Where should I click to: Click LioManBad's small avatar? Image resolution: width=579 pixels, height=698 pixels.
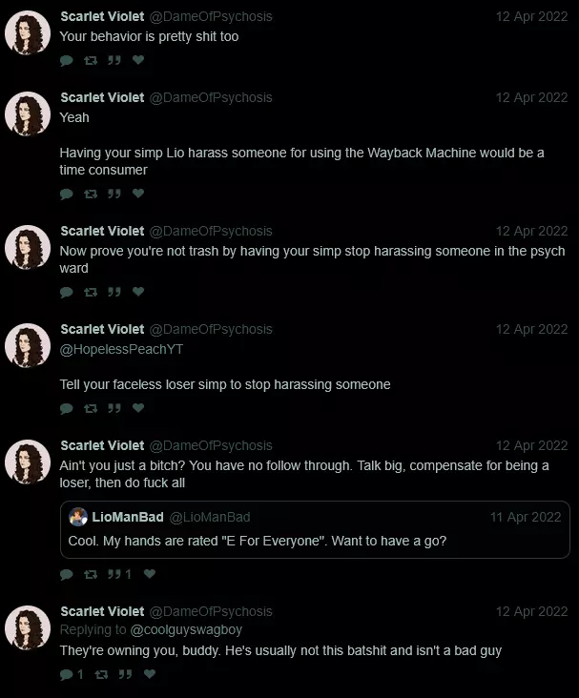click(x=78, y=517)
